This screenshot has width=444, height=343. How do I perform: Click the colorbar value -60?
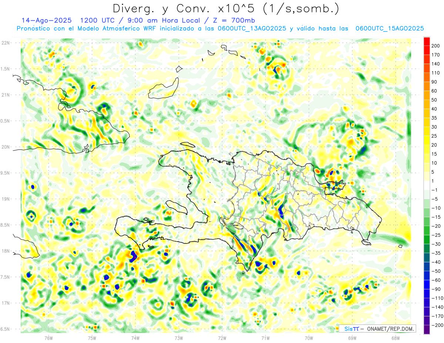[436, 280]
